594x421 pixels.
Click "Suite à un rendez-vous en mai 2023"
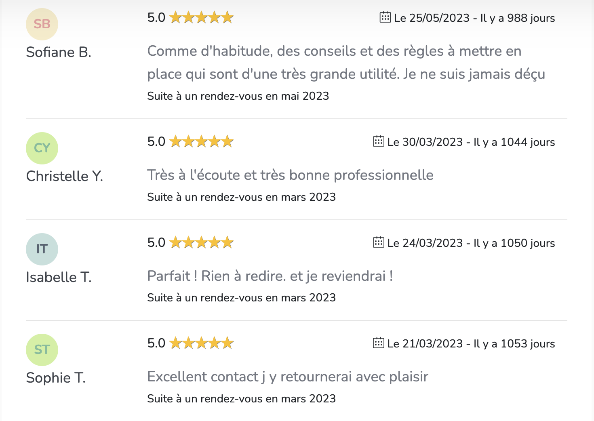click(x=238, y=96)
